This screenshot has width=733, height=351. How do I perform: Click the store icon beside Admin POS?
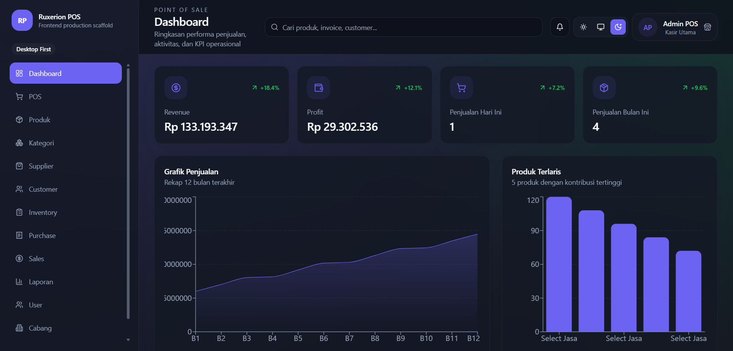[x=708, y=27]
